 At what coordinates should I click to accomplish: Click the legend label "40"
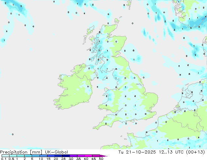point(86,159)
